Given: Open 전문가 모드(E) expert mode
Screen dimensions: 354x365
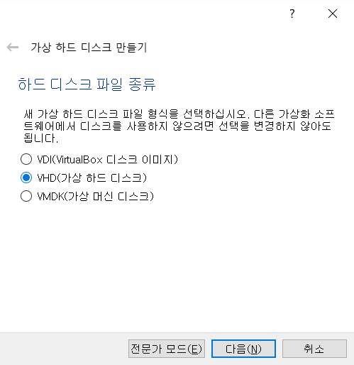Looking at the screenshot, I should (x=167, y=349).
